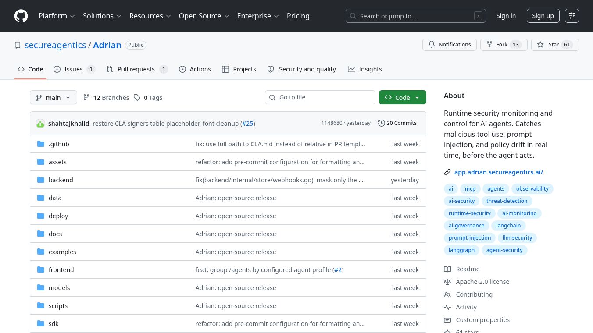Click the shahtajkhalid avatar image
This screenshot has width=593, height=333.
pos(40,124)
